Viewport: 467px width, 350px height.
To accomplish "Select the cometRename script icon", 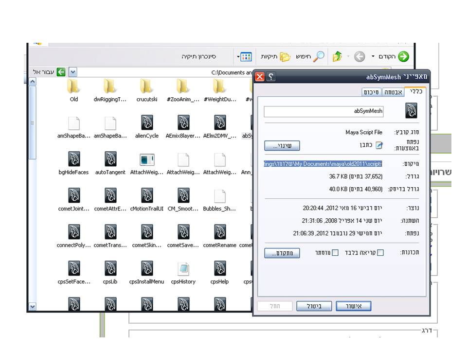I will tap(220, 232).
